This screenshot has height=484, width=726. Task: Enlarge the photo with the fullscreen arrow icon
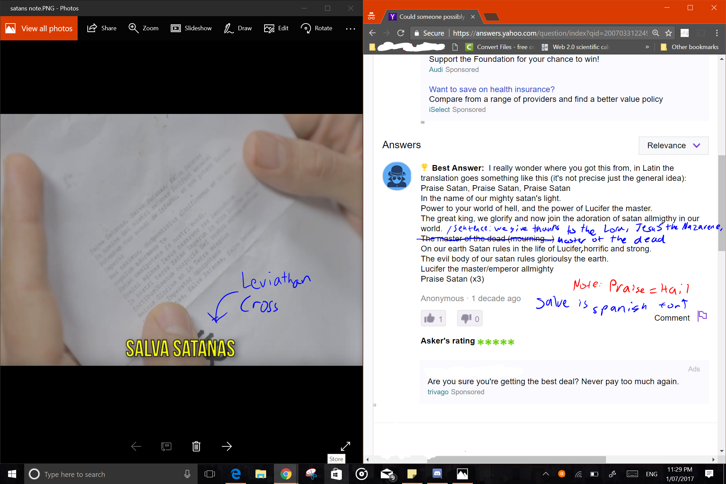tap(346, 446)
